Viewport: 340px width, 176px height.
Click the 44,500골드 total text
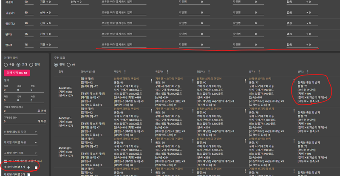coord(65,118)
